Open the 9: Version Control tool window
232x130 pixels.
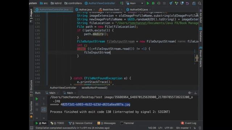click(80, 123)
